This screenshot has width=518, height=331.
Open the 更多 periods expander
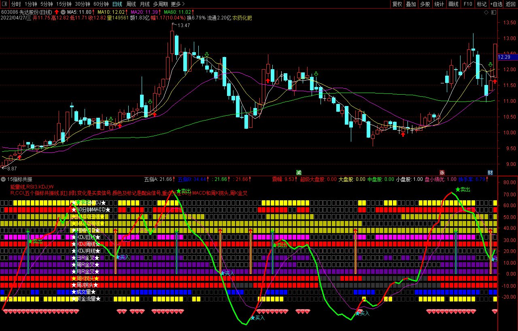[178, 4]
